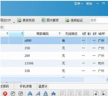Click the 无 cell in row 358
This screenshot has width=108, height=96.
[71, 48]
